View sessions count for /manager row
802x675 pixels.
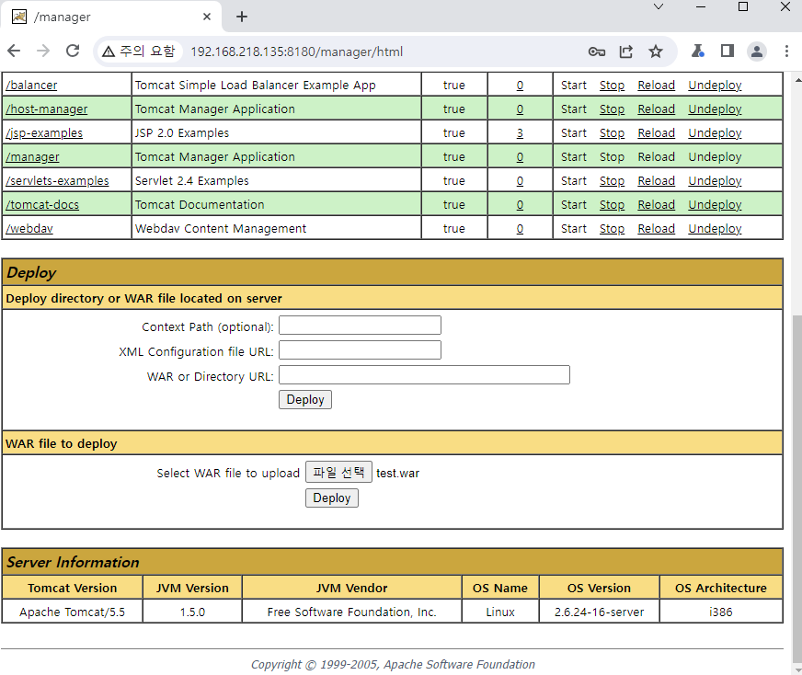(x=520, y=157)
